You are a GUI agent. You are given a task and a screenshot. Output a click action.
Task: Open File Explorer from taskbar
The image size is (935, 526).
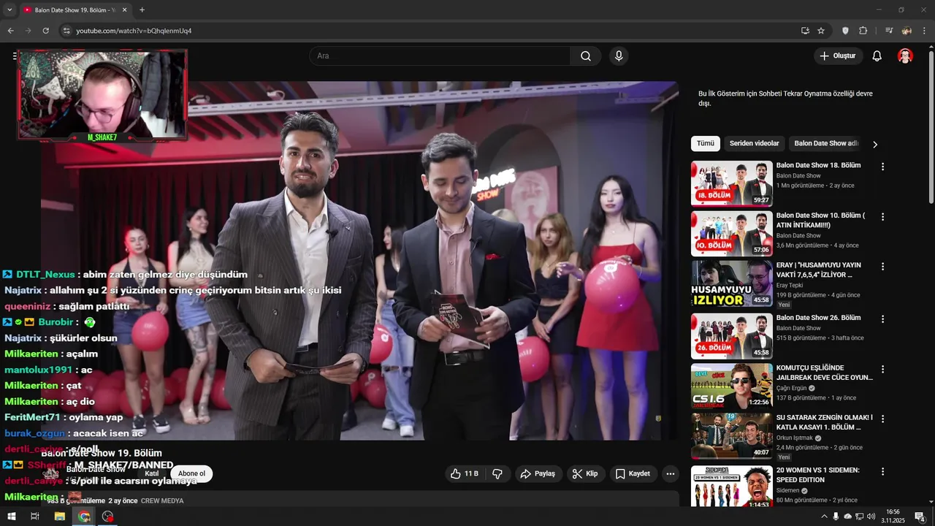click(x=60, y=517)
